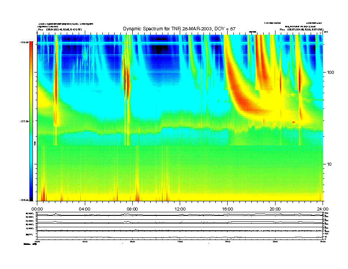Screen dimensions: 348x269
Task: Click the "20:00" time axis label
Action: click(x=275, y=209)
